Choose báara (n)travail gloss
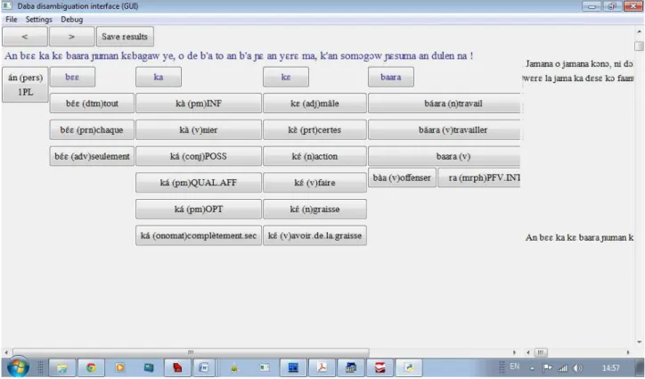Image resolution: width=645 pixels, height=379 pixels. click(445, 103)
